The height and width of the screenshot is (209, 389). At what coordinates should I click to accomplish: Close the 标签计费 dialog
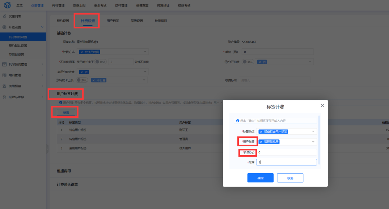pyautogui.click(x=322, y=105)
